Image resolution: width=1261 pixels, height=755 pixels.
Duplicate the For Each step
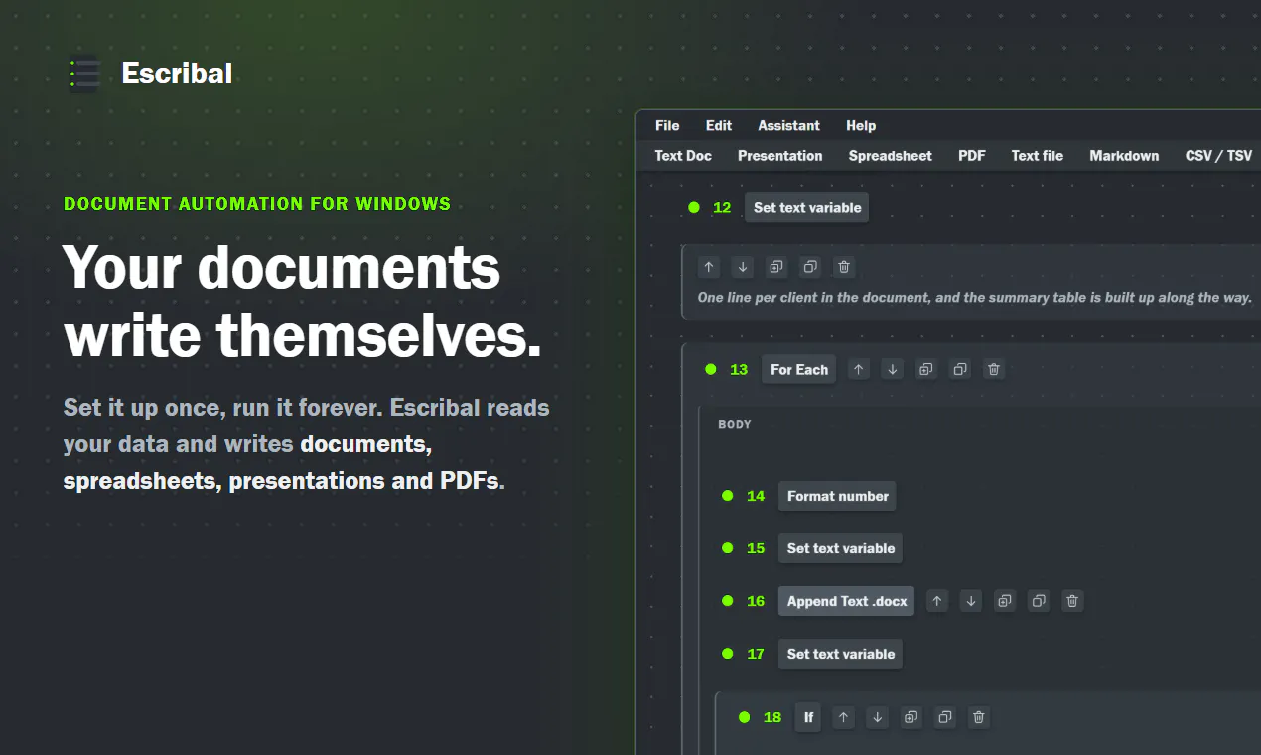point(926,370)
